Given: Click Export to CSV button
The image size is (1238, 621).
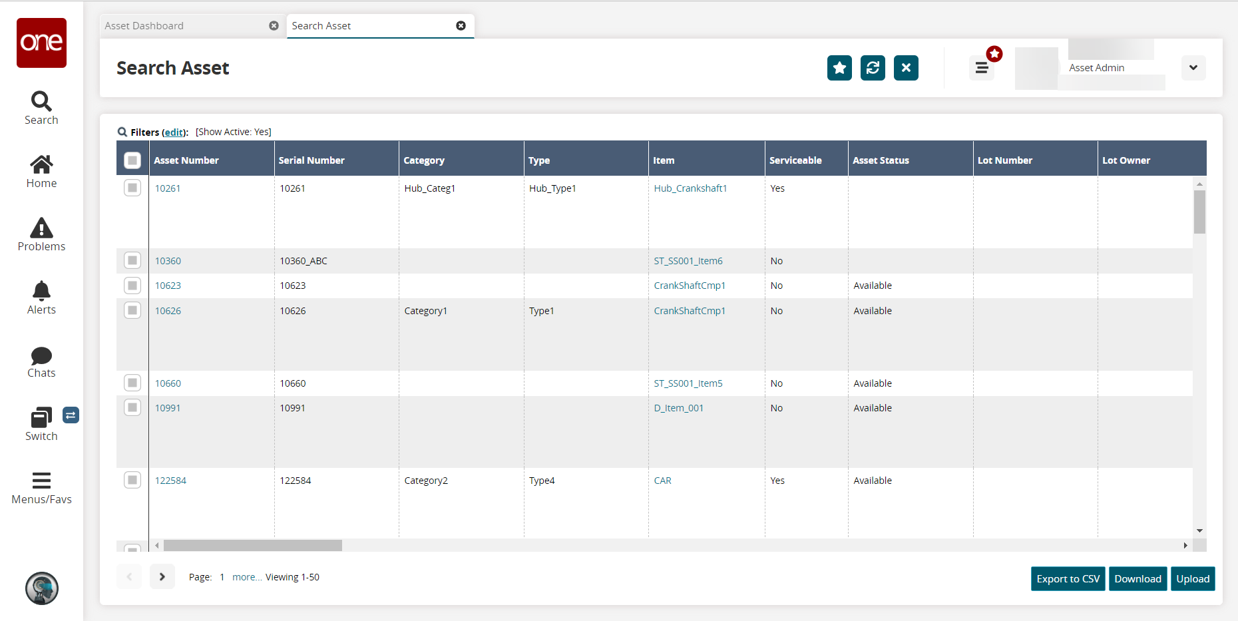Looking at the screenshot, I should pyautogui.click(x=1068, y=579).
